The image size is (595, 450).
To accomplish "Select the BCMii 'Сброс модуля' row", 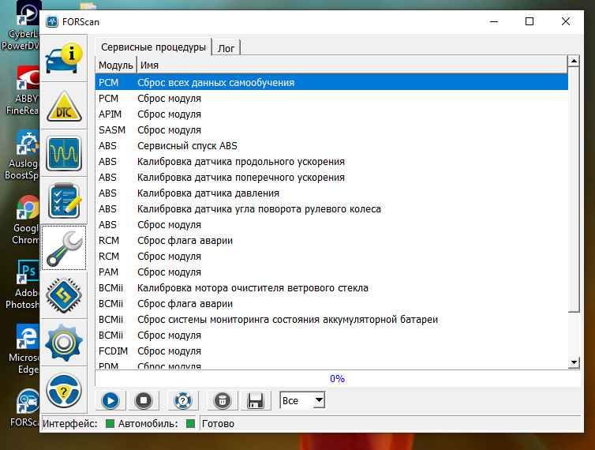I will click(331, 336).
